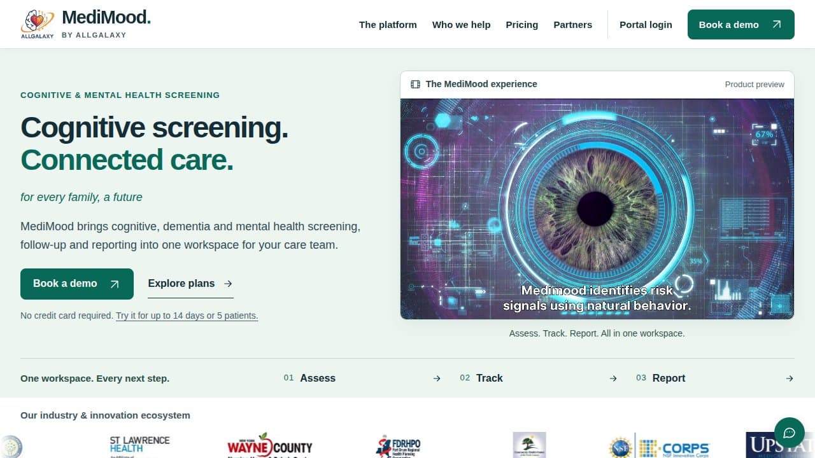Open The platform menu item
Screen dimensions: 815x458
(388, 25)
